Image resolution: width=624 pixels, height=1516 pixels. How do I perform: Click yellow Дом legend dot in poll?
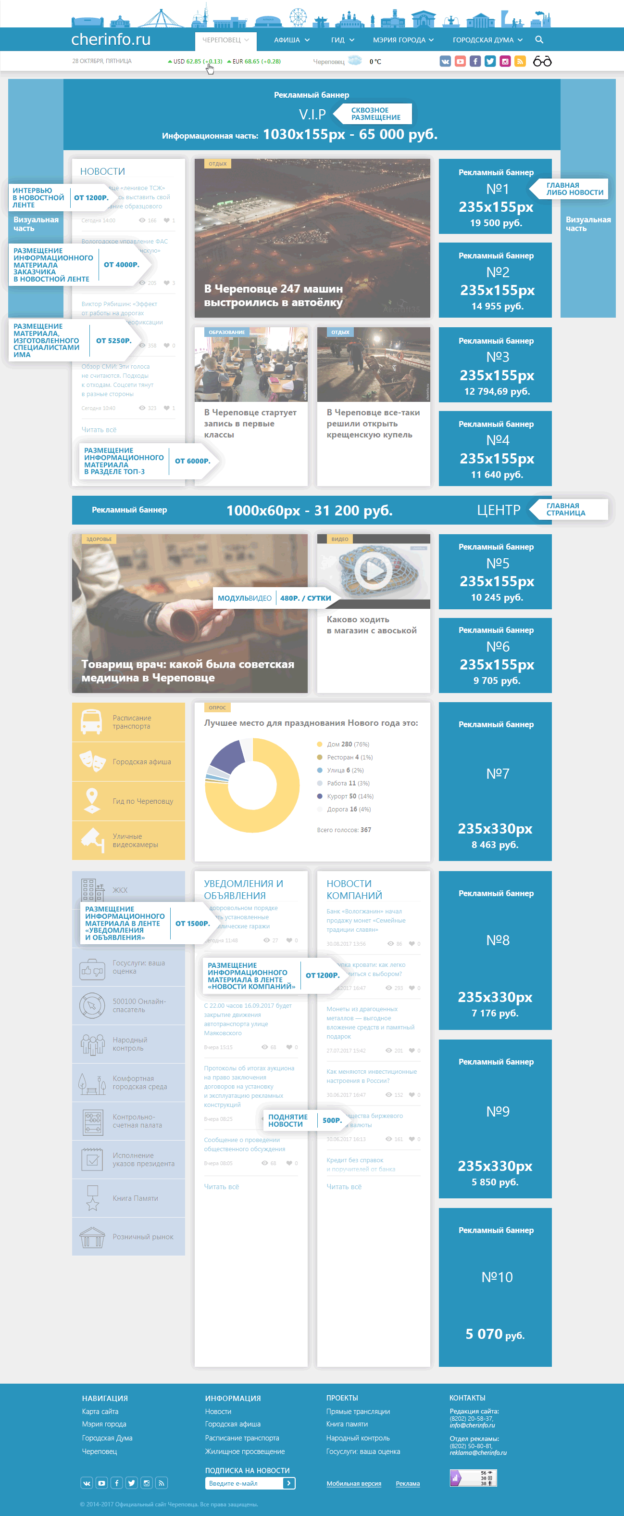[x=320, y=744]
